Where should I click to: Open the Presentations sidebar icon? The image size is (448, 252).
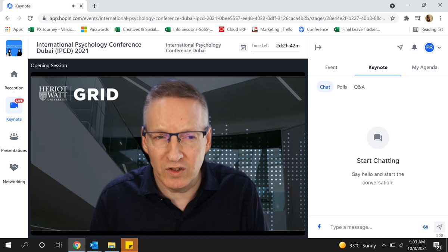tap(14, 137)
